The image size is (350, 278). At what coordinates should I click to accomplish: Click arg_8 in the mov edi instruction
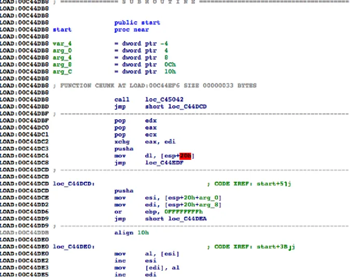pyautogui.click(x=208, y=205)
